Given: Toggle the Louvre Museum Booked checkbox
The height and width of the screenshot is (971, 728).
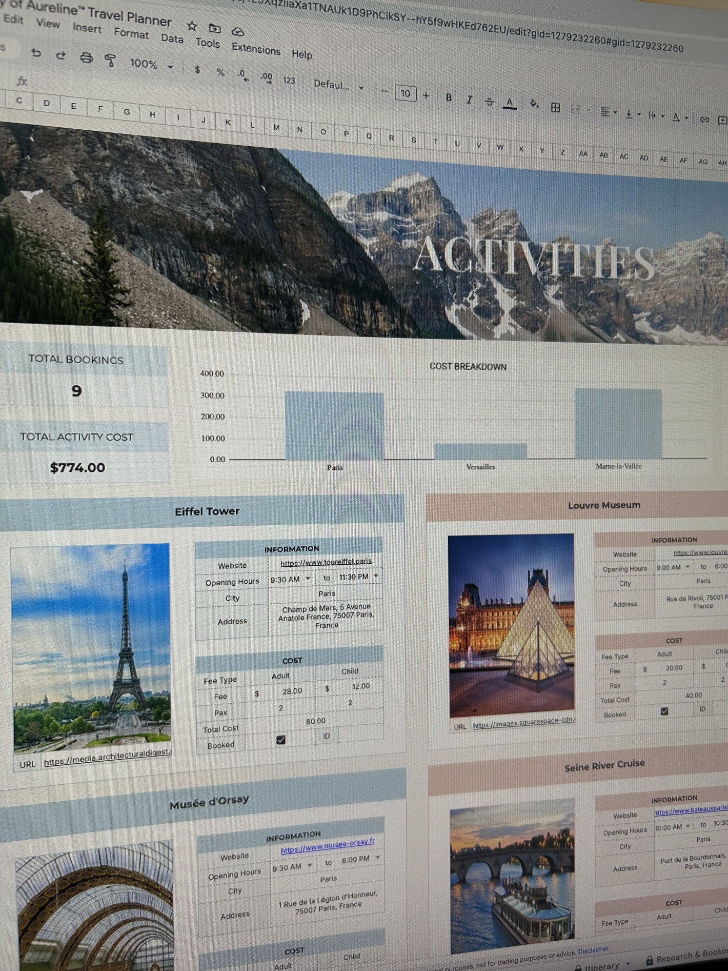Looking at the screenshot, I should click(664, 711).
